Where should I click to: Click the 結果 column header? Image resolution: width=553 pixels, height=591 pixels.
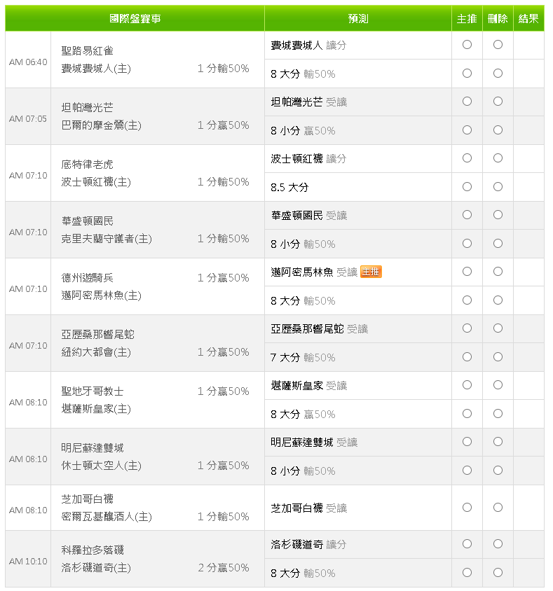tap(528, 19)
